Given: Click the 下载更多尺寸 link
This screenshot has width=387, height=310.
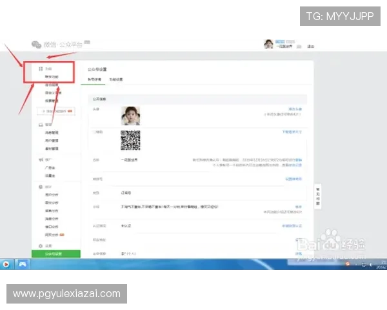Looking at the screenshot, I should point(292,132).
